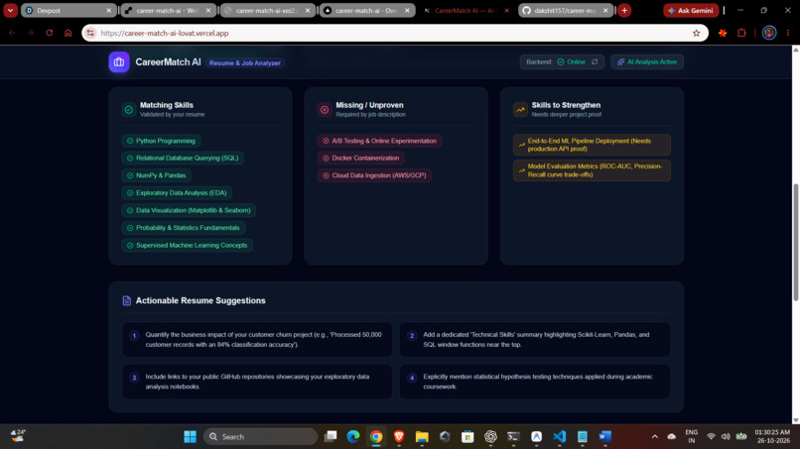Click the CareerMatch AI briefcase logo
The image size is (800, 449).
pyautogui.click(x=119, y=62)
